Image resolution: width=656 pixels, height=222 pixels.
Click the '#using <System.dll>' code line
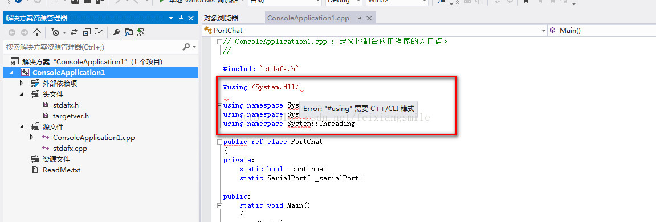coord(261,88)
